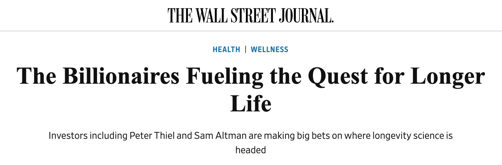The width and height of the screenshot is (502, 165).
Task: Go to the WELLNESS subsection link
Action: click(269, 49)
